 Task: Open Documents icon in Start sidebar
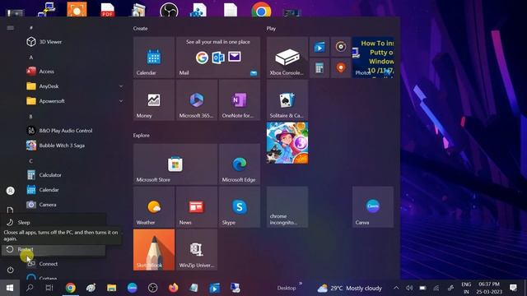(11, 210)
